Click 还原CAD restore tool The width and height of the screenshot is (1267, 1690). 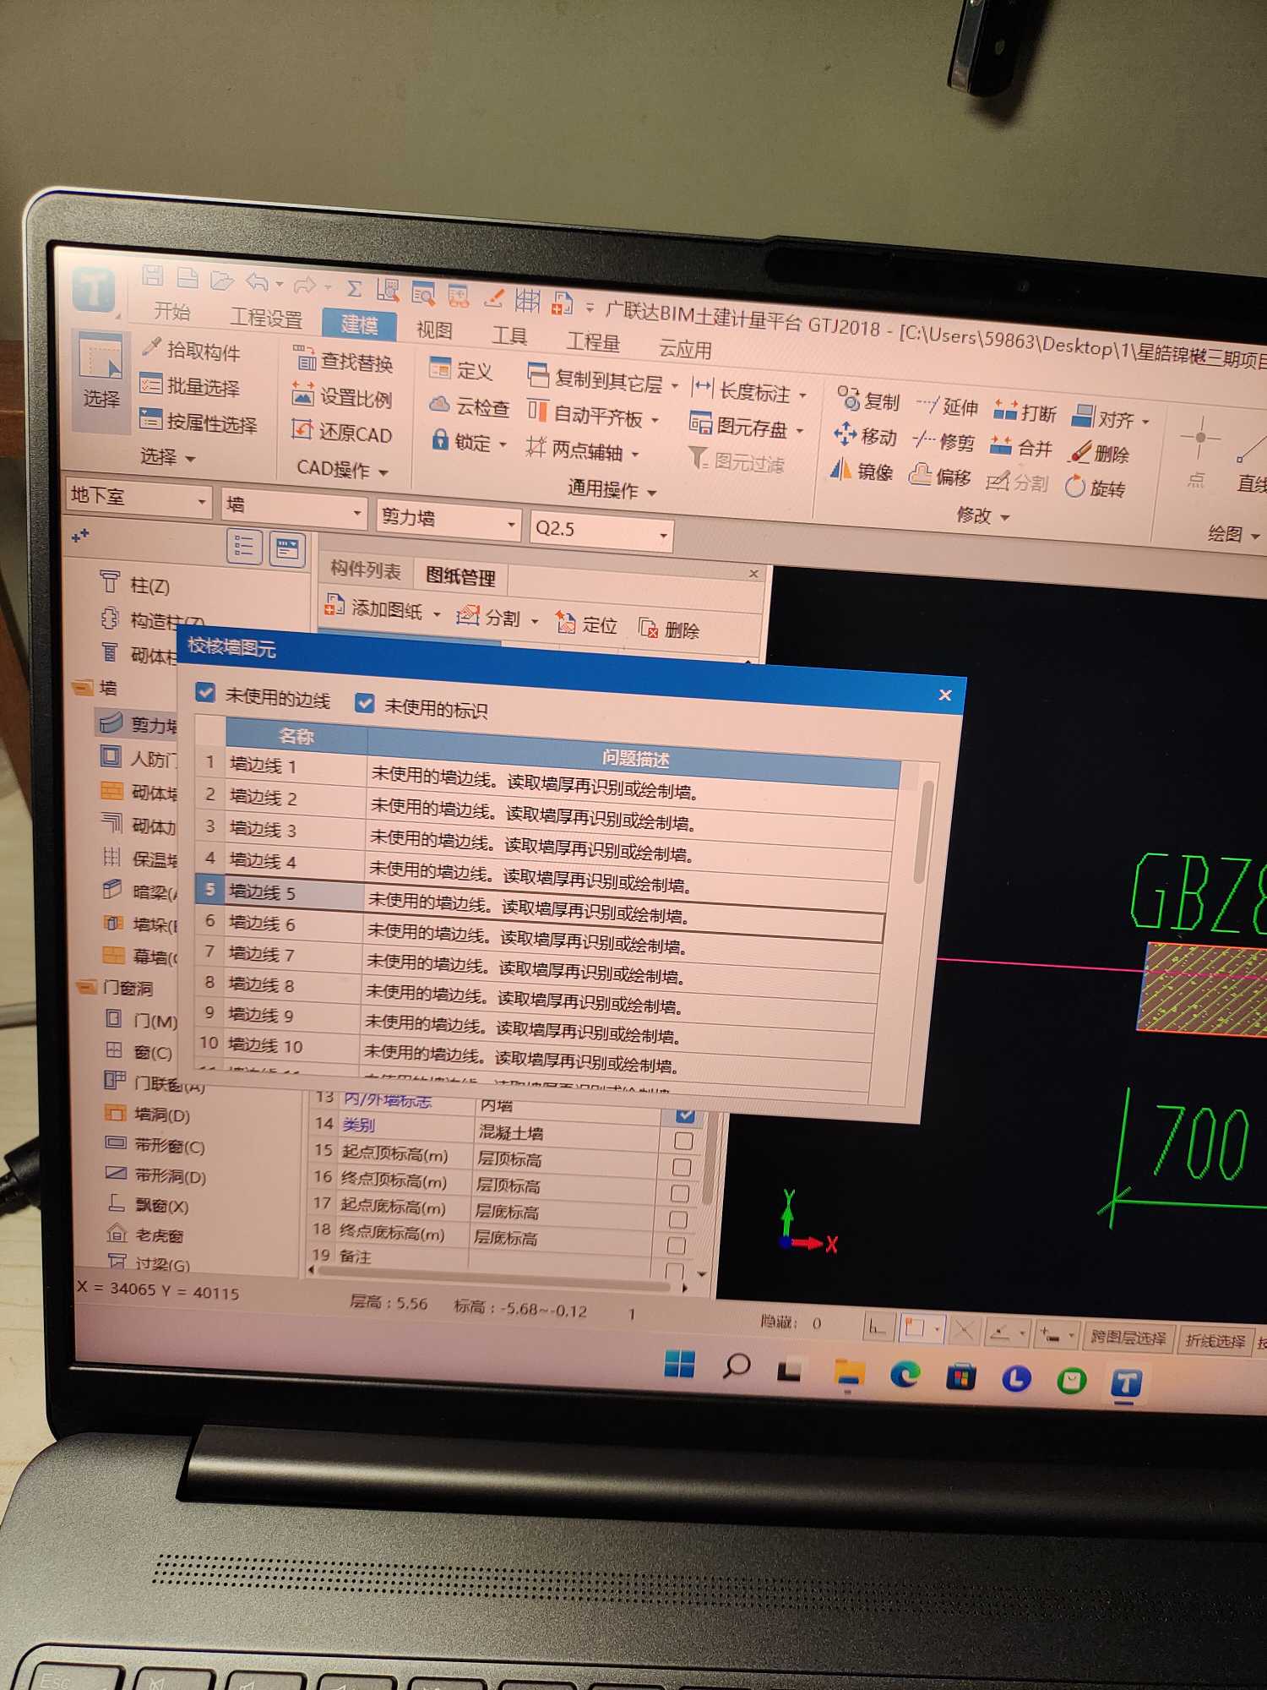point(342,433)
